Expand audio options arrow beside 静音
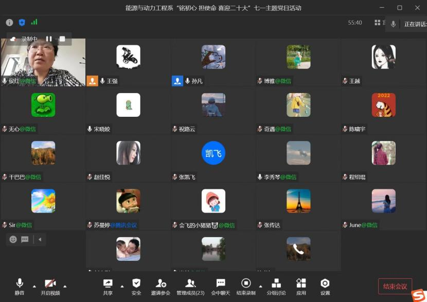This screenshot has width=427, height=302. click(x=34, y=286)
